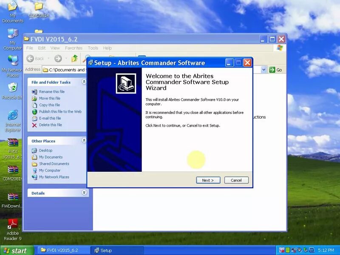Viewport: 340px width, 255px height.
Task: Click the Move this file icon
Action: pyautogui.click(x=34, y=99)
